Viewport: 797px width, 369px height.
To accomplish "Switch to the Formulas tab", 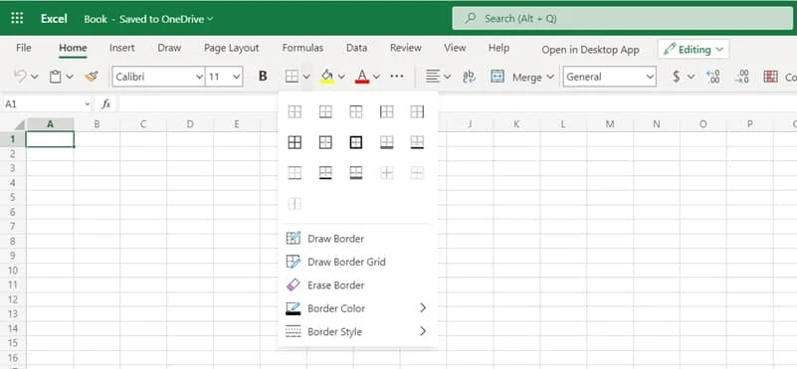I will click(302, 48).
